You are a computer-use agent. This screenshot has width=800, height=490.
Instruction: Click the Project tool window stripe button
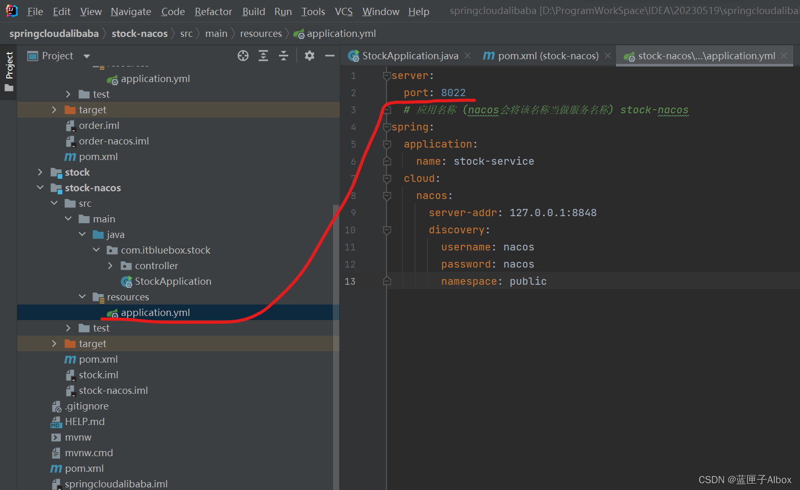pos(9,71)
